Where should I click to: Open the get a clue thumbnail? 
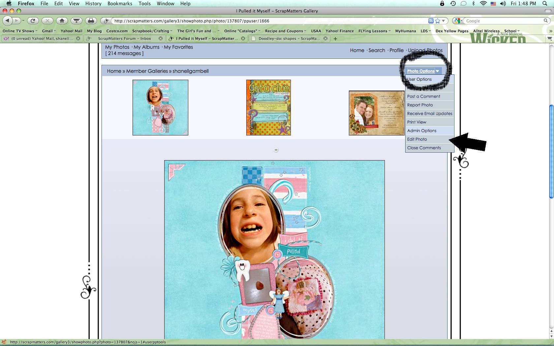click(268, 107)
